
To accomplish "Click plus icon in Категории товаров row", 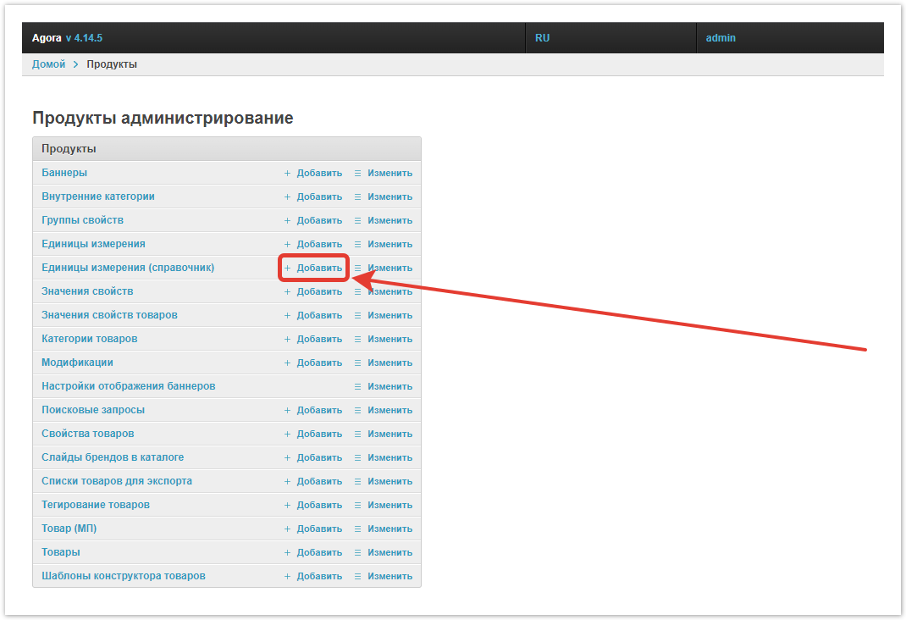I will point(287,339).
